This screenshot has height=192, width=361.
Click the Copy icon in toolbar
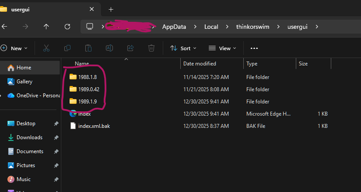tap(67, 48)
